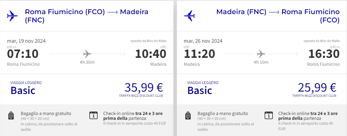347x136 pixels.
Task: Click the backpack icon in the return flight card
Action: click(188, 115)
